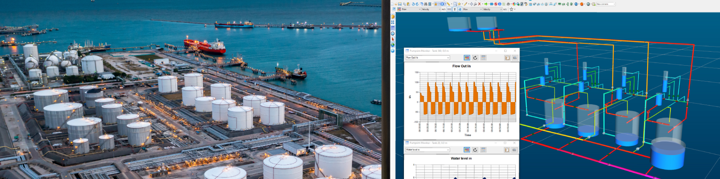Click the globe icon in left sidebar
This screenshot has height=179, width=720.
393,45
